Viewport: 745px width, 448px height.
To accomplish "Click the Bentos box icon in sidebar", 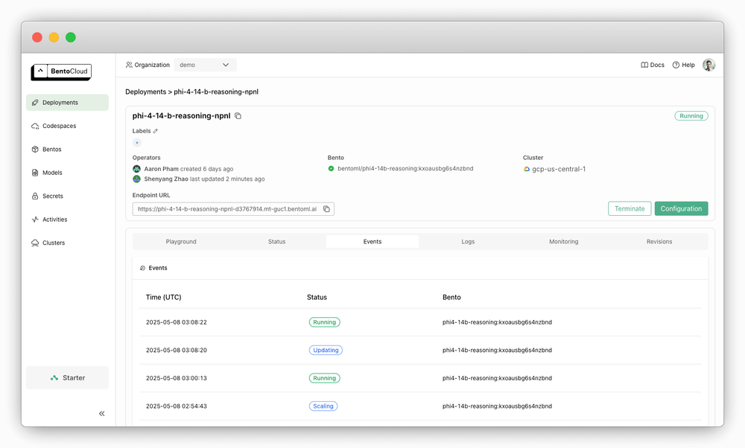I will [35, 149].
